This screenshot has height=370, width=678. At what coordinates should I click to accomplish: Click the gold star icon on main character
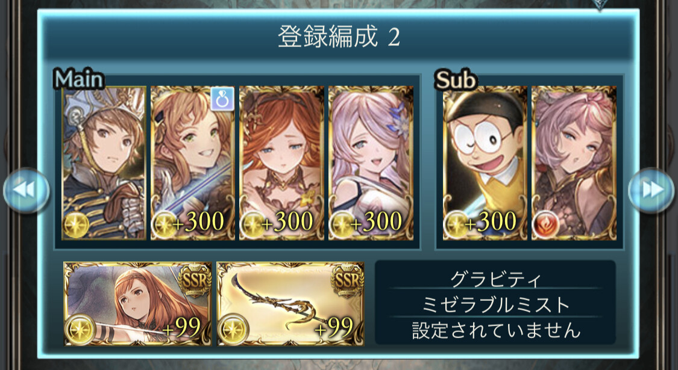(76, 226)
